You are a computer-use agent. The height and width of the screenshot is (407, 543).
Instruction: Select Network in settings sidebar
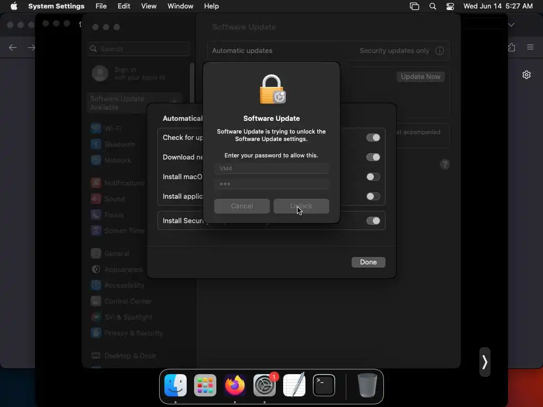point(111,160)
